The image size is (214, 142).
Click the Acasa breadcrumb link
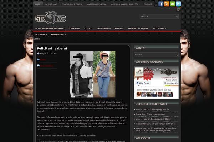coord(36,39)
